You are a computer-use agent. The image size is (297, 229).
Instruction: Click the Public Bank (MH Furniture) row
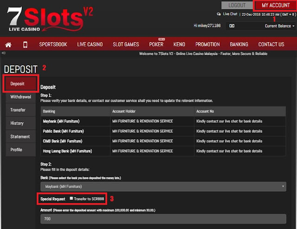163,131
